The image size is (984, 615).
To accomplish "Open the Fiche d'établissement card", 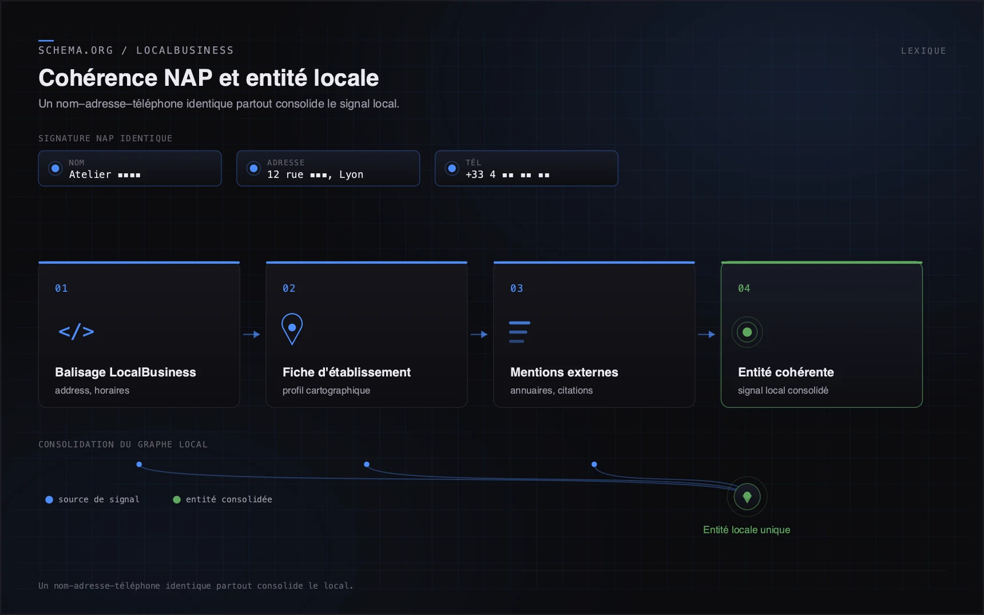I will (x=367, y=335).
